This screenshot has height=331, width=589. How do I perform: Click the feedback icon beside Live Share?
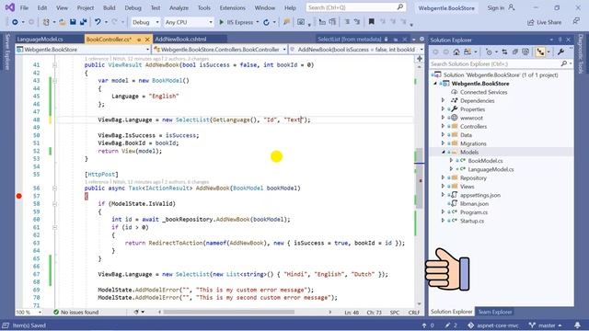pyautogui.click(x=576, y=22)
